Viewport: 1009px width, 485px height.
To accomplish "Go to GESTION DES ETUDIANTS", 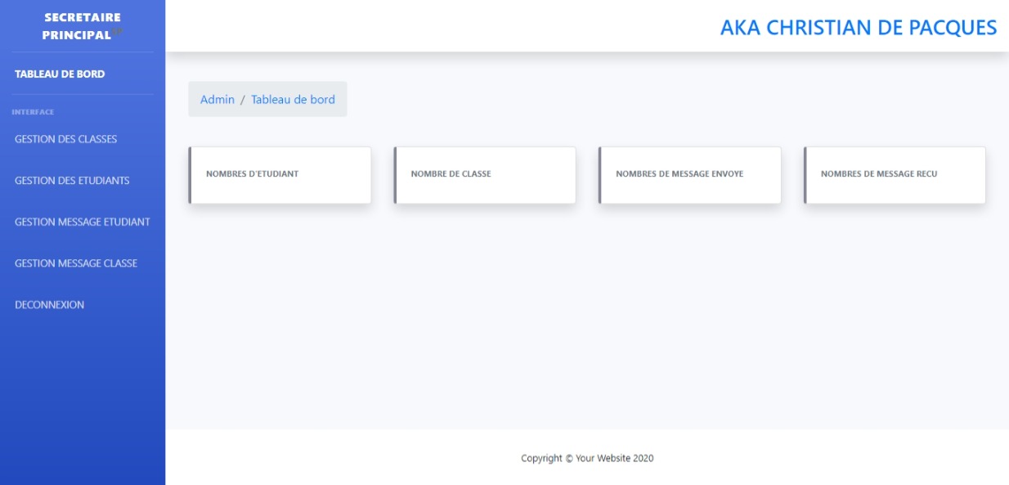I will coord(72,181).
